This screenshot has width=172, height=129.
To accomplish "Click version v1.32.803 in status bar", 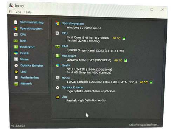I will coord(18,126).
